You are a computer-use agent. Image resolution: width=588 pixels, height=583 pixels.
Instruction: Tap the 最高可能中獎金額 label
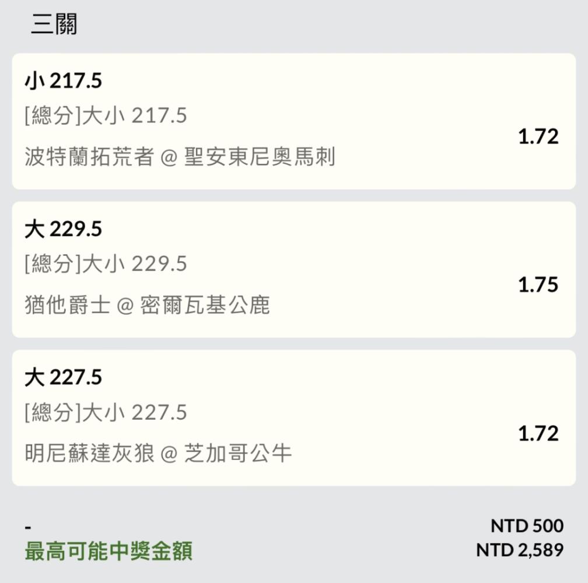click(x=108, y=551)
